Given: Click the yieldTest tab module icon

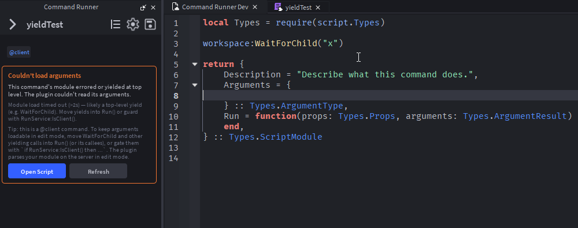Looking at the screenshot, I should 279,7.
